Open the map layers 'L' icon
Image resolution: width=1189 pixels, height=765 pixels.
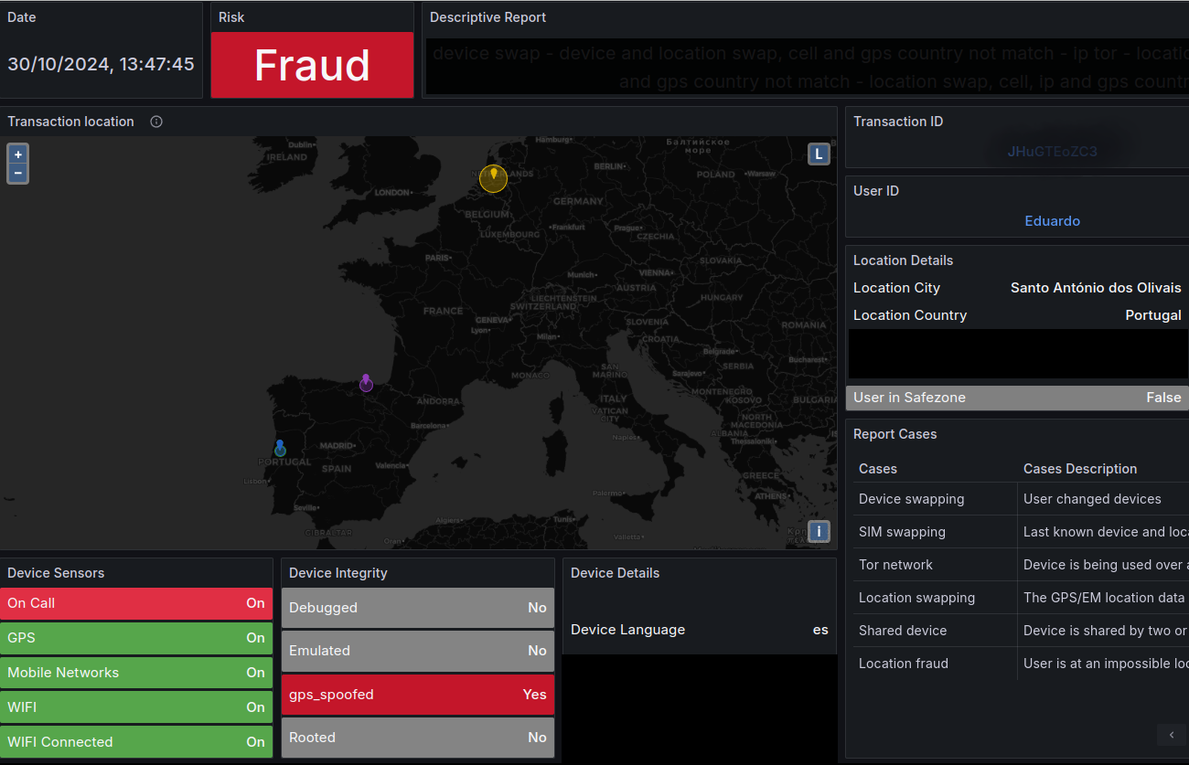pyautogui.click(x=819, y=154)
